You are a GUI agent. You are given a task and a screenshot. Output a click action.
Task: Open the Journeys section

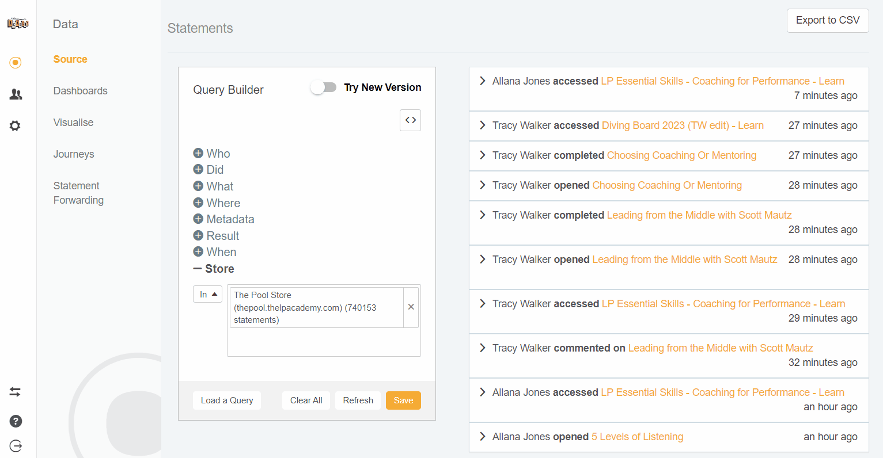click(73, 154)
